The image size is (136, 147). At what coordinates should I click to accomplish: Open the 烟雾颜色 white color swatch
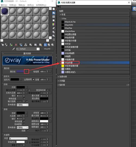tap(44, 121)
